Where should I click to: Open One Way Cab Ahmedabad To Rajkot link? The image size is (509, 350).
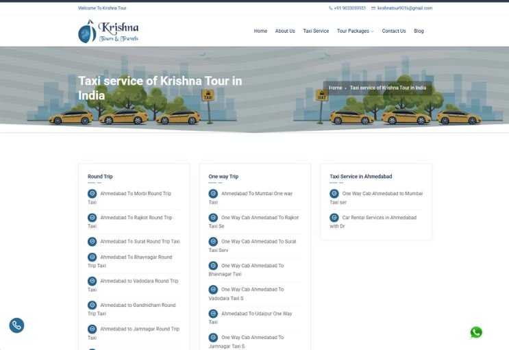[253, 222]
